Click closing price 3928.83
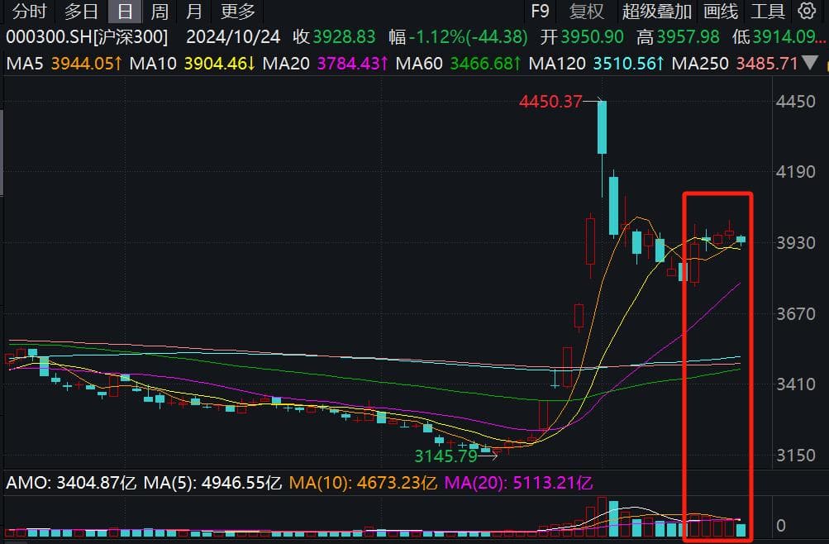Image resolution: width=829 pixels, height=544 pixels. [x=344, y=37]
